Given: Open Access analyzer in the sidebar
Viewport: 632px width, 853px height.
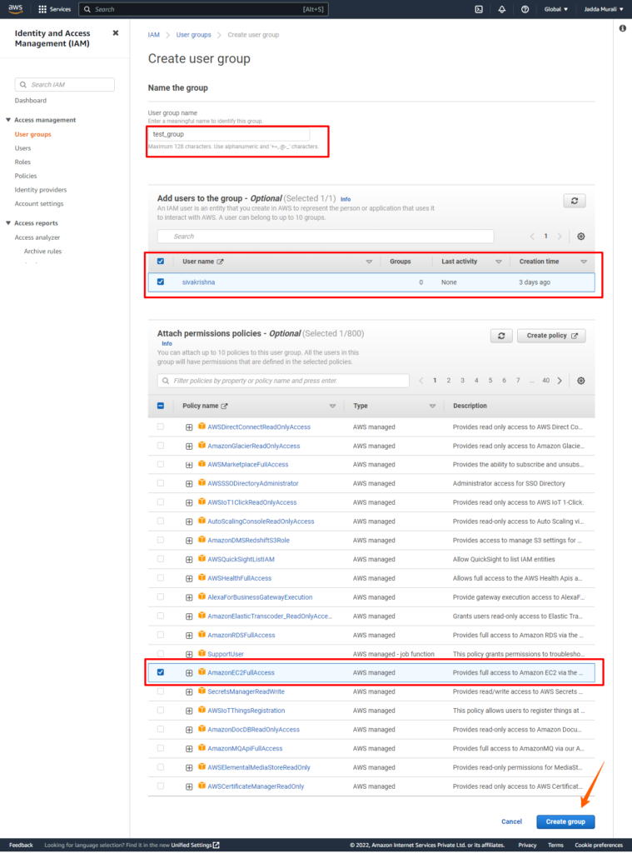Looking at the screenshot, I should 37,237.
